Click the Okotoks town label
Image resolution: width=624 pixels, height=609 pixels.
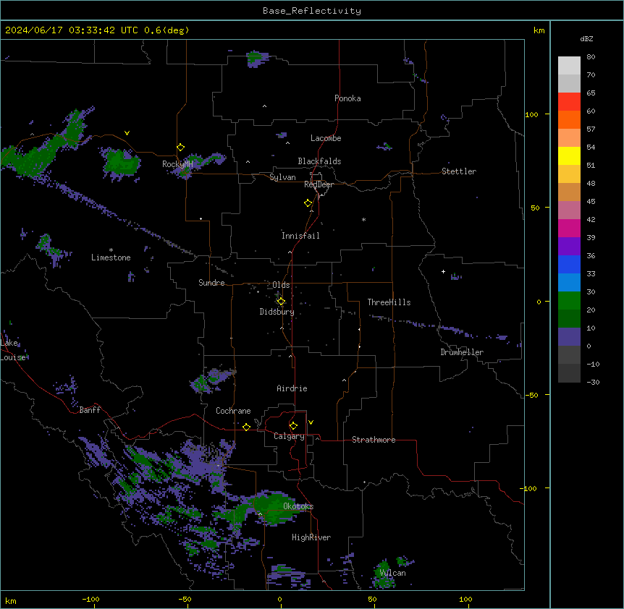coord(298,506)
